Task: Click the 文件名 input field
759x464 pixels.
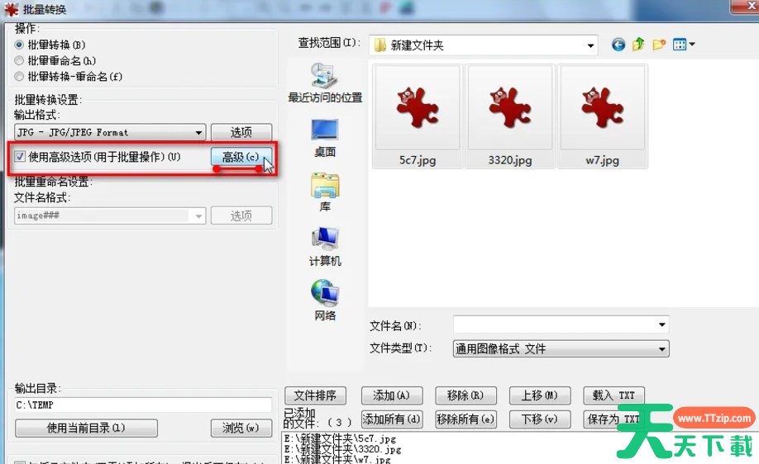Action: pos(554,324)
